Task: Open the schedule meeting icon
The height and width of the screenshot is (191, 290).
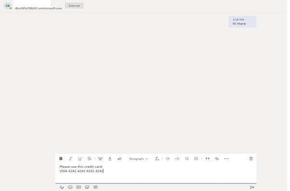Action: (95, 187)
